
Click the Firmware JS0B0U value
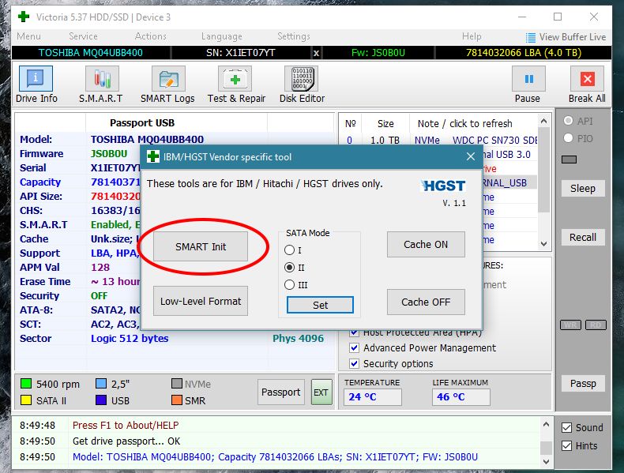(x=109, y=154)
